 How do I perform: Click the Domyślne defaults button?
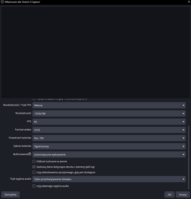click(x=10, y=194)
